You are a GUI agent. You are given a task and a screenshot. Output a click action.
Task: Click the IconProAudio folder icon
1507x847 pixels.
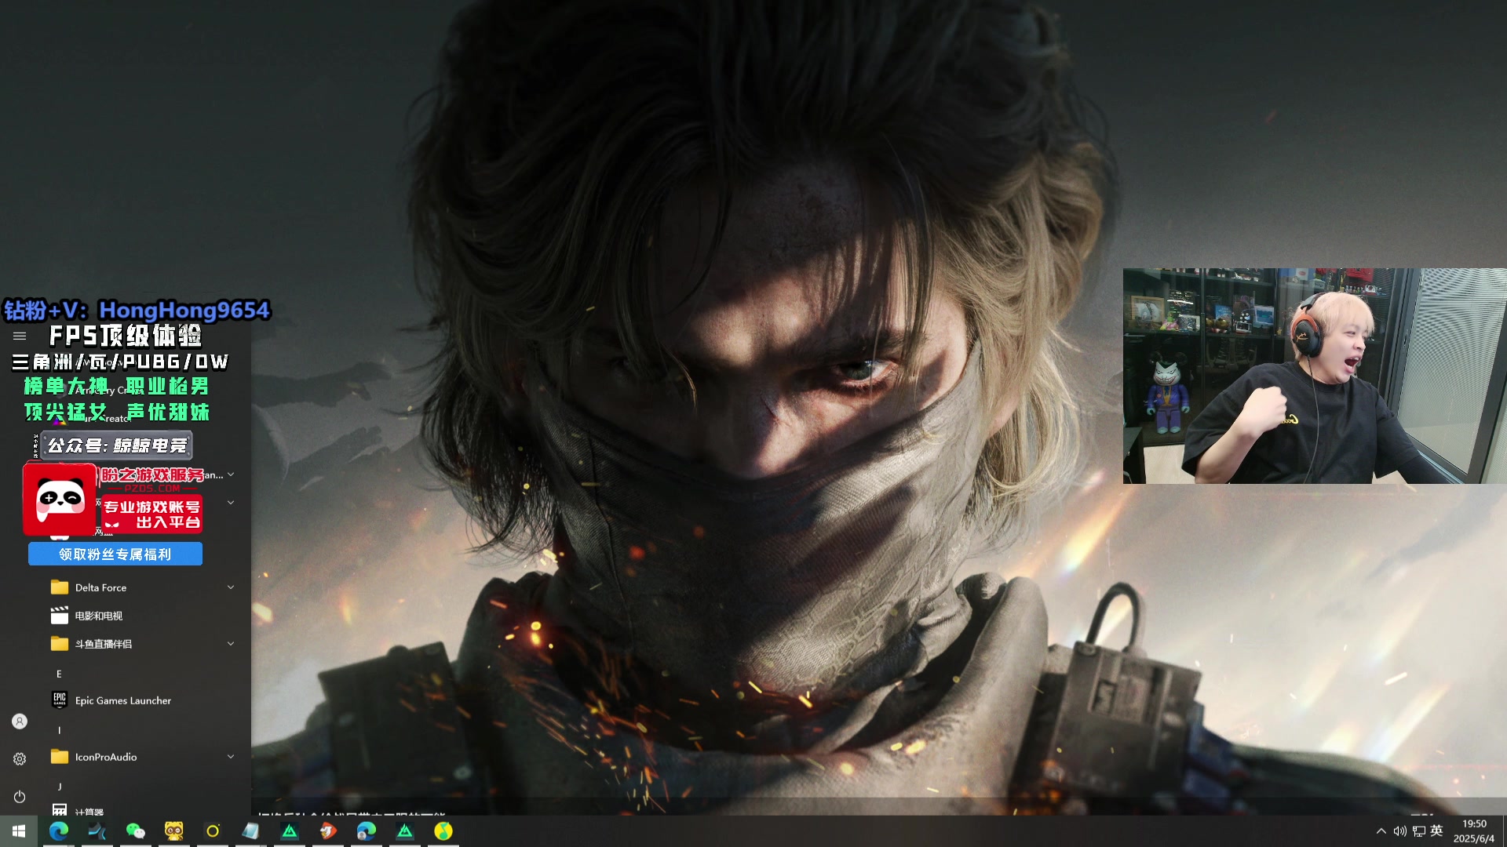[60, 757]
